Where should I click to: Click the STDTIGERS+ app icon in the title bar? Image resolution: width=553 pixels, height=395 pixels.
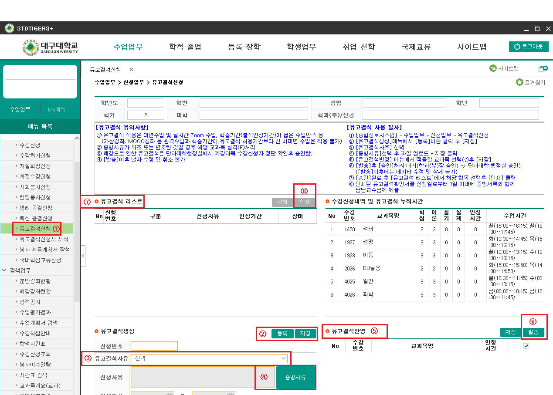(9, 28)
